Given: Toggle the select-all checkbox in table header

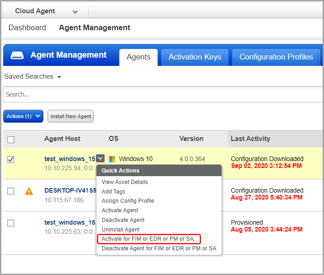Looking at the screenshot, I should [11, 140].
